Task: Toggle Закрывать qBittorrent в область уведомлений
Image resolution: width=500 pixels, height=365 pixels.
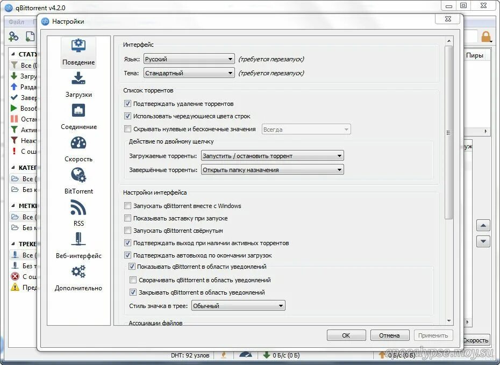Action: coord(133,292)
